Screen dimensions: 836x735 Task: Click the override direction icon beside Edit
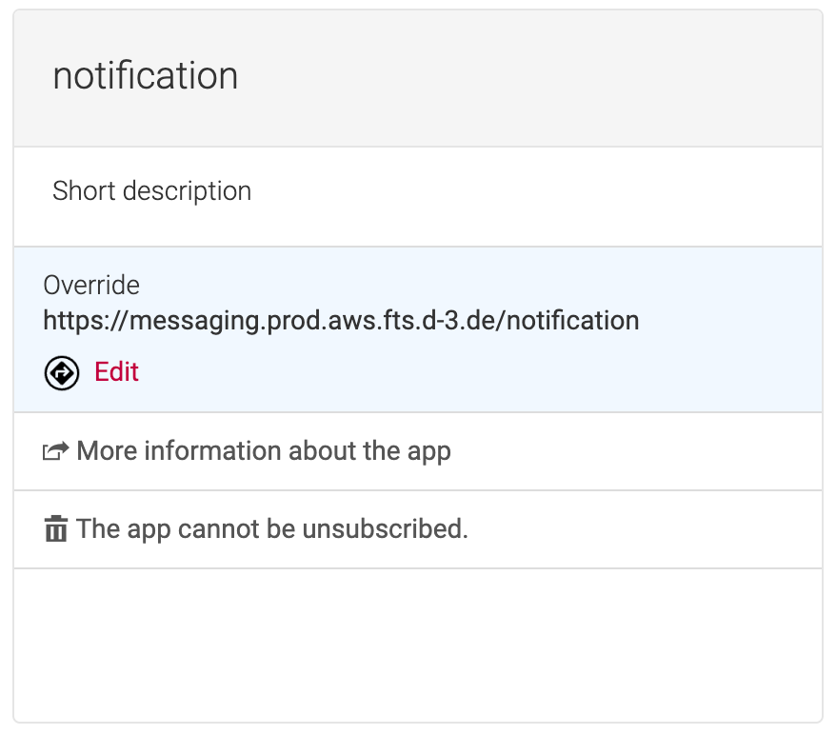coord(62,372)
